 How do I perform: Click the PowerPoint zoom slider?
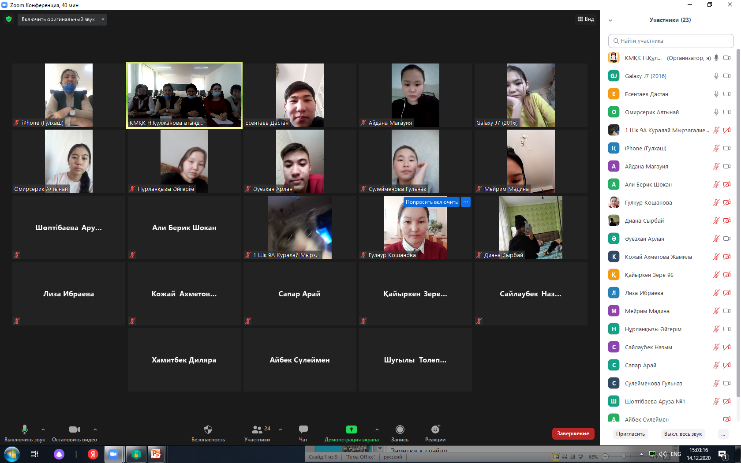[x=623, y=457]
